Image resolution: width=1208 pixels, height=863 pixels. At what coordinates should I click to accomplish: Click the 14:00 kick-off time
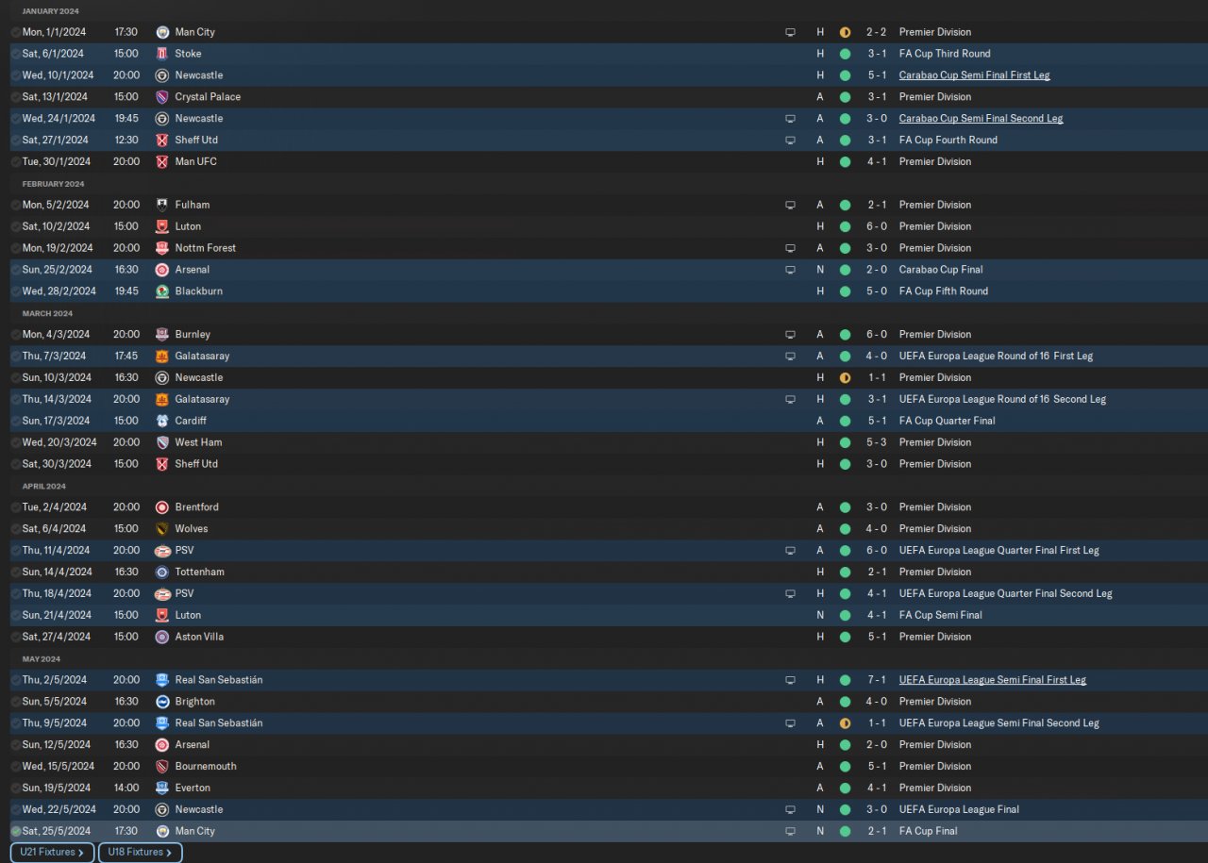point(126,788)
